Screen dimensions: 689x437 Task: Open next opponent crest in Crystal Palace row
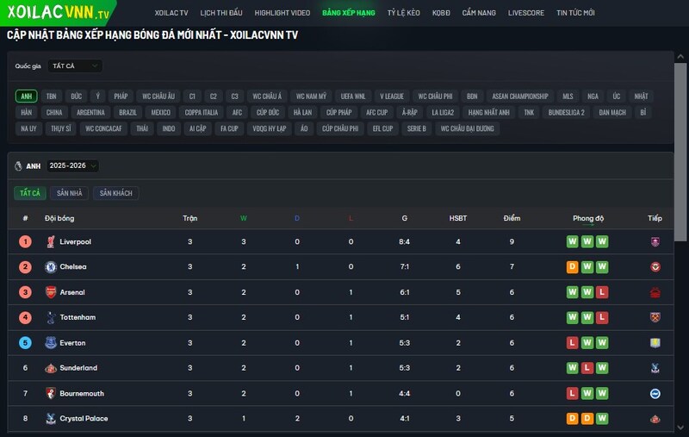click(655, 419)
